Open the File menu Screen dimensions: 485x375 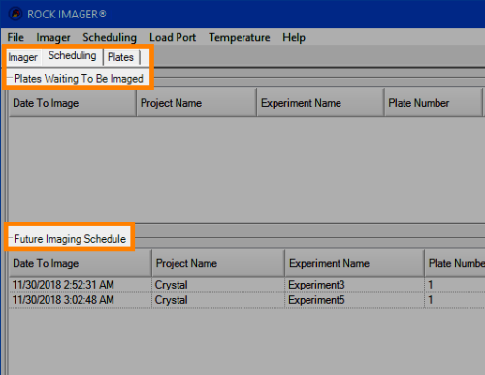pos(16,37)
